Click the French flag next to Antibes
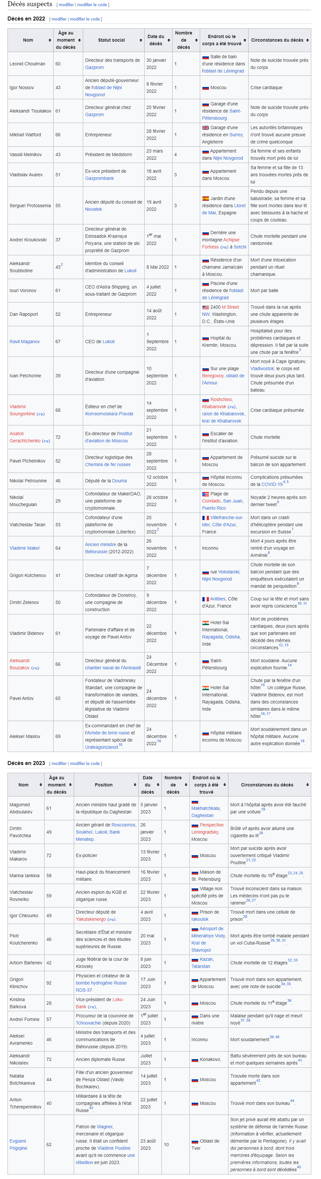 [x=205, y=599]
